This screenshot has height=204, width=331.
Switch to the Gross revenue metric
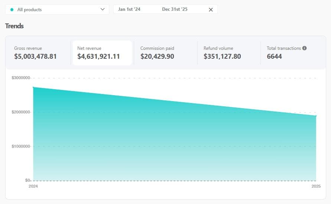click(38, 53)
